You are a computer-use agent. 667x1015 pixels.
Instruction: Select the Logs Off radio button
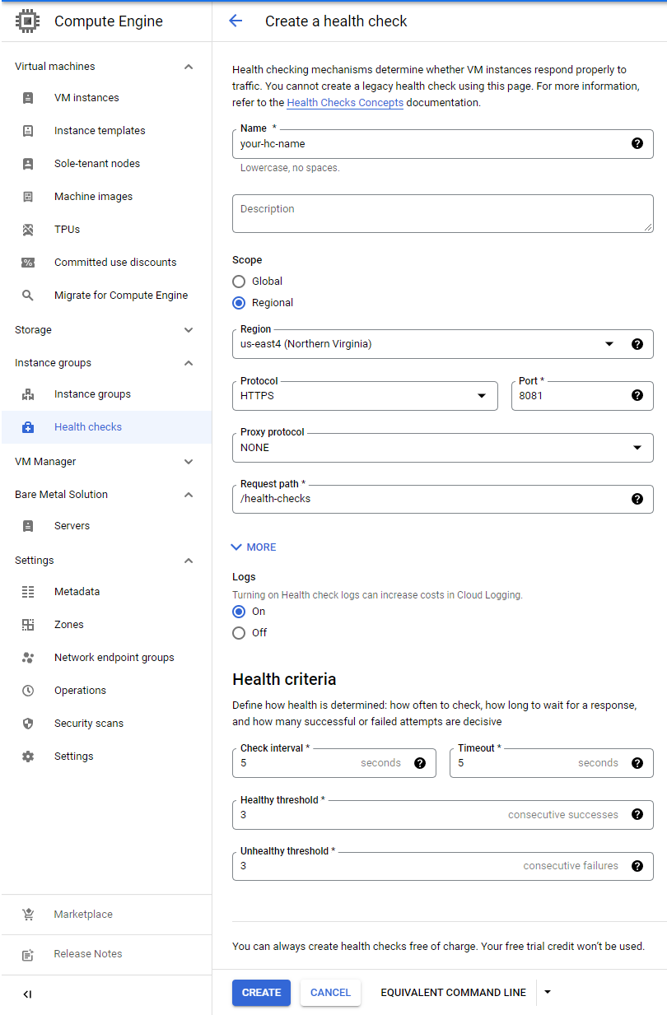(239, 633)
